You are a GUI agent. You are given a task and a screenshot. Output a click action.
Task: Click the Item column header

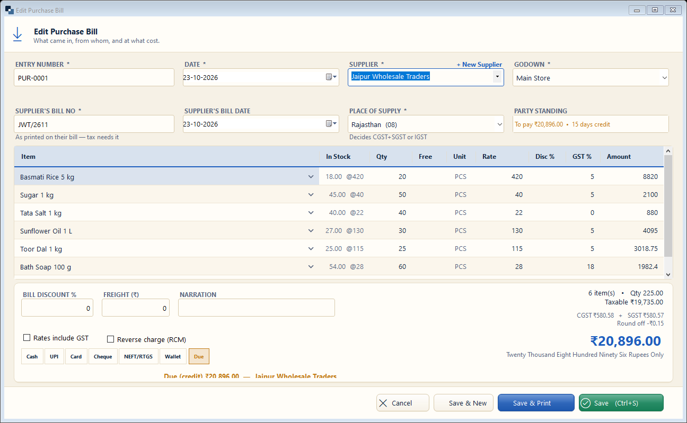(29, 157)
